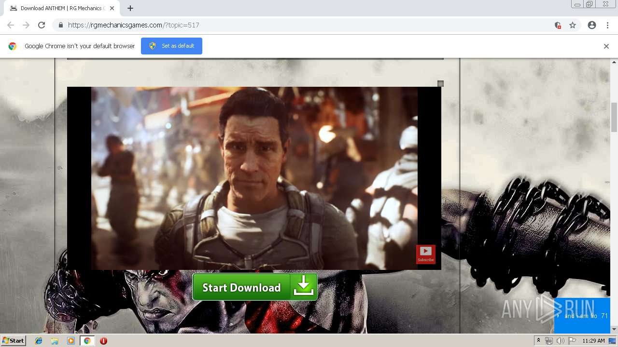The width and height of the screenshot is (618, 347).
Task: Switch to Chrome taskbar button
Action: pyautogui.click(x=87, y=341)
